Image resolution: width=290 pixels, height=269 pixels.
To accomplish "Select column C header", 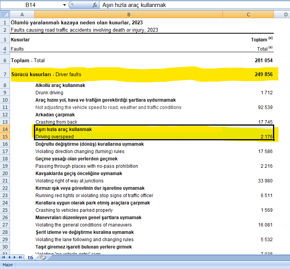I will click(x=248, y=14).
